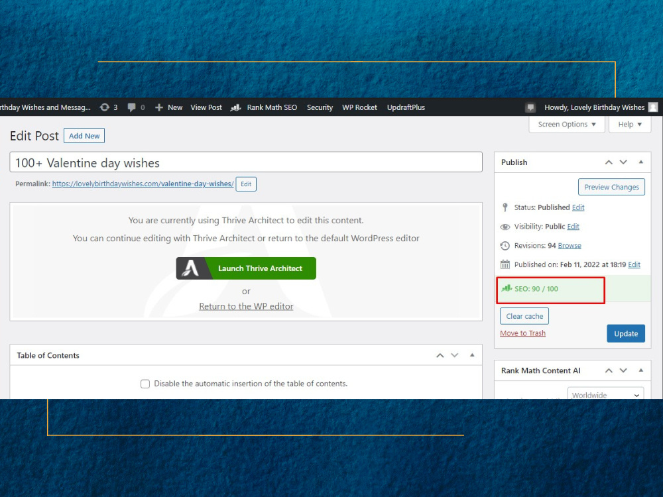Viewport: 663px width, 497px height.
Task: Collapse the Publish panel with triangle toggle
Action: coord(641,162)
